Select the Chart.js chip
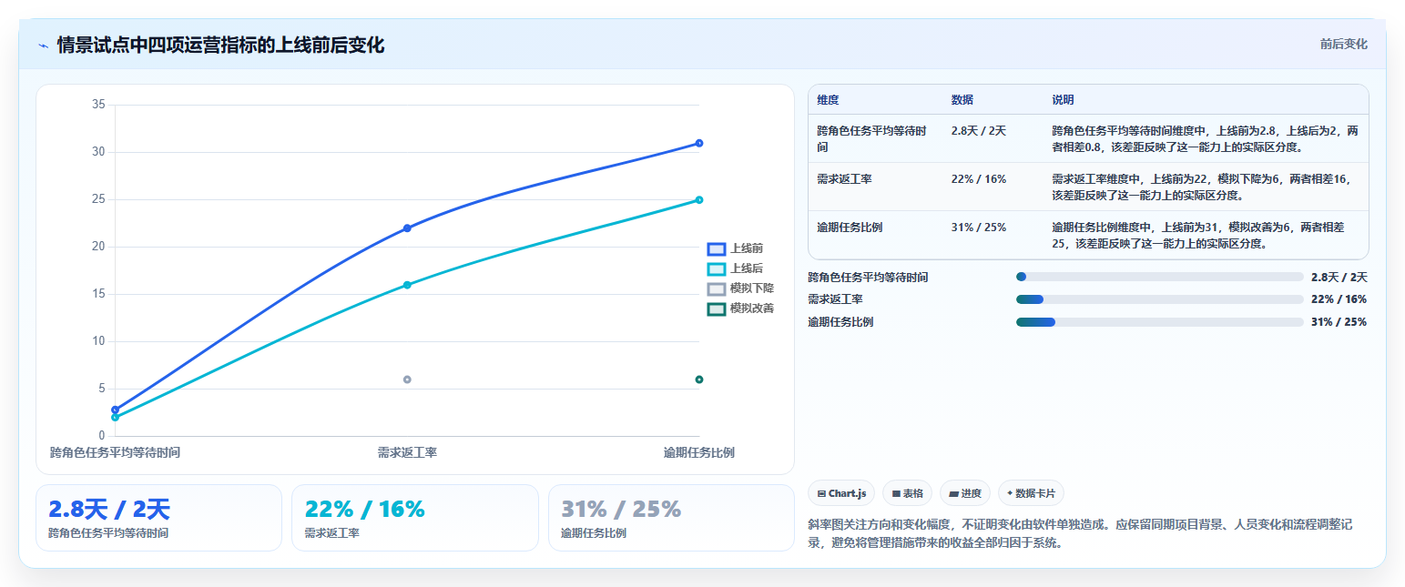1405x587 pixels. tap(841, 493)
